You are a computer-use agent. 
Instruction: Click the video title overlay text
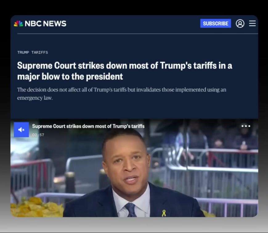(x=88, y=126)
